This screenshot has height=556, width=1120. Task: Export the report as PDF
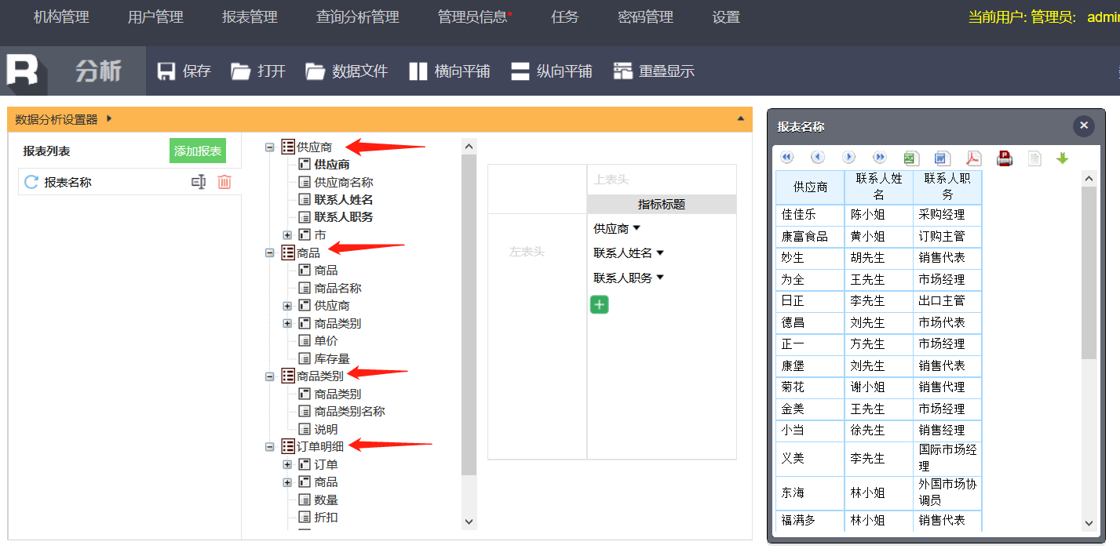[x=973, y=158]
